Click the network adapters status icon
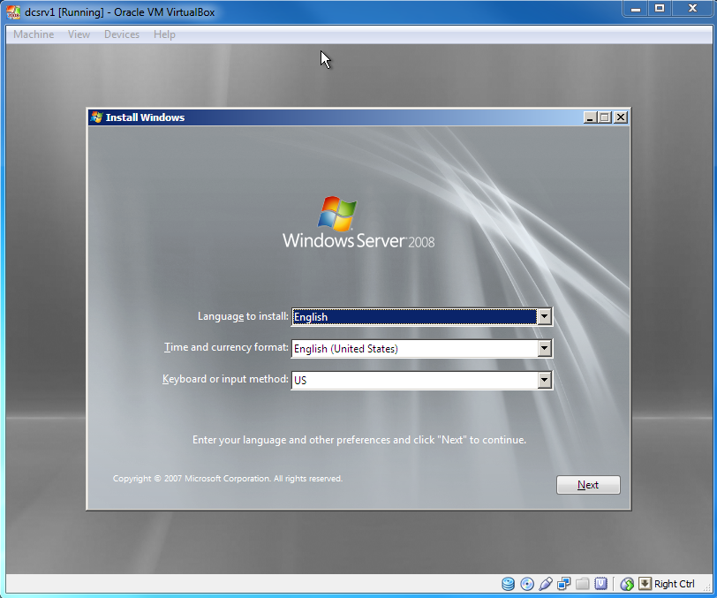 pyautogui.click(x=564, y=584)
